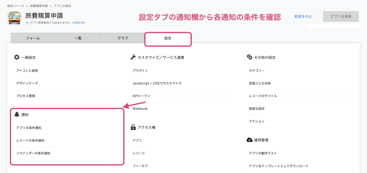Click the 変更を中止 button

point(303,16)
